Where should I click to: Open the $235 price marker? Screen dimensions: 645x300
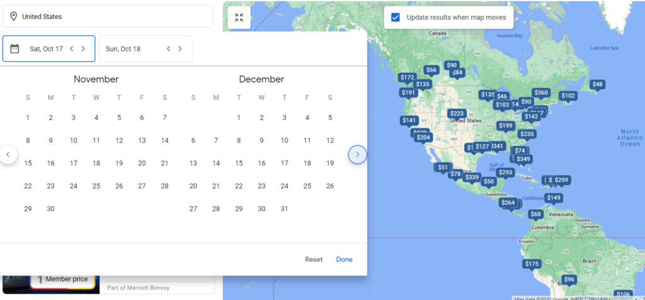pyautogui.click(x=527, y=134)
